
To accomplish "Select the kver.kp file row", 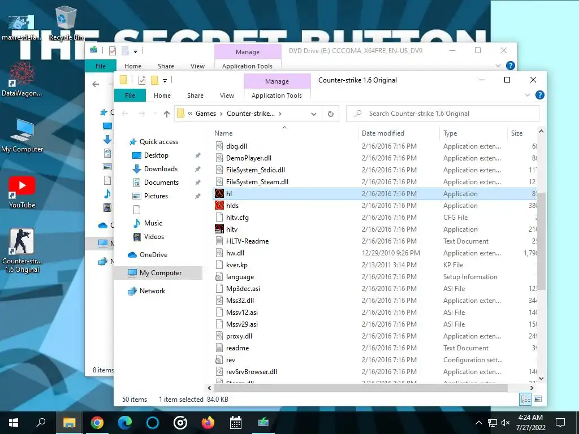I will pyautogui.click(x=375, y=264).
